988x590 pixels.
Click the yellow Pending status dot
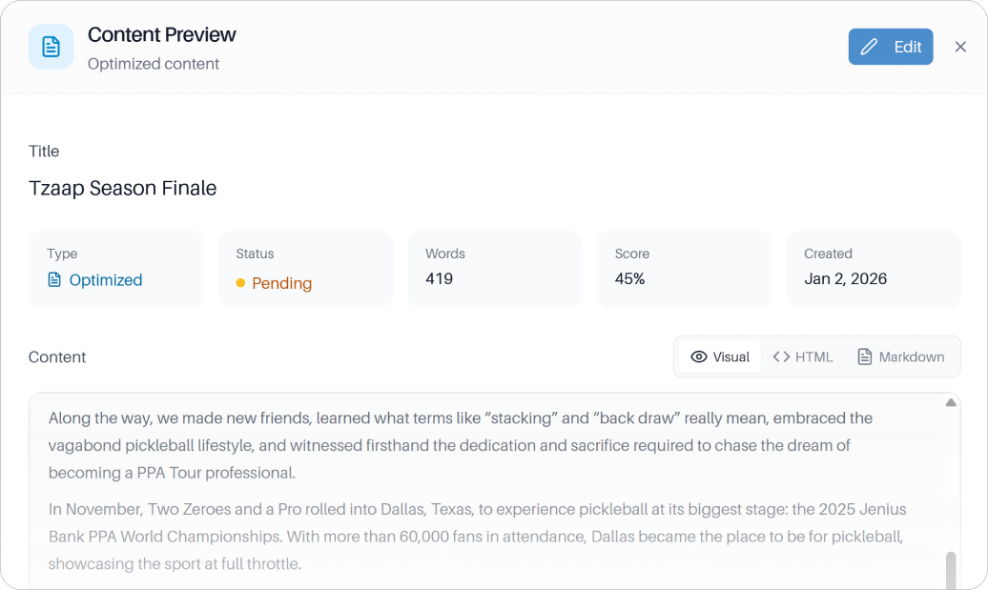pos(240,283)
